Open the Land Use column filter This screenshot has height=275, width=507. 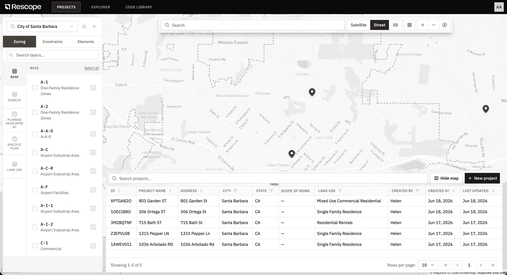pyautogui.click(x=340, y=191)
